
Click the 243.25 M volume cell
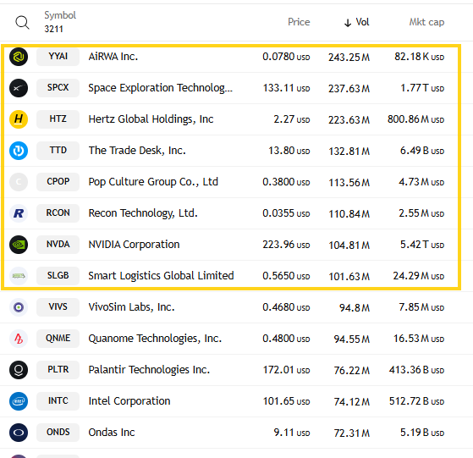pyautogui.click(x=349, y=57)
